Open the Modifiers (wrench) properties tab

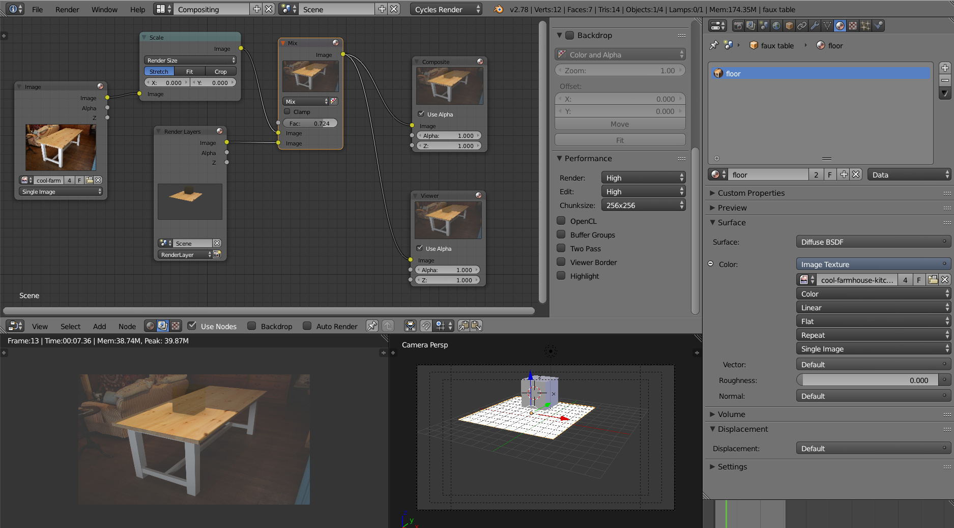pos(815,25)
